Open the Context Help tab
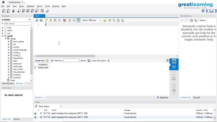Screen dimensions: 217x122 tap(185, 97)
